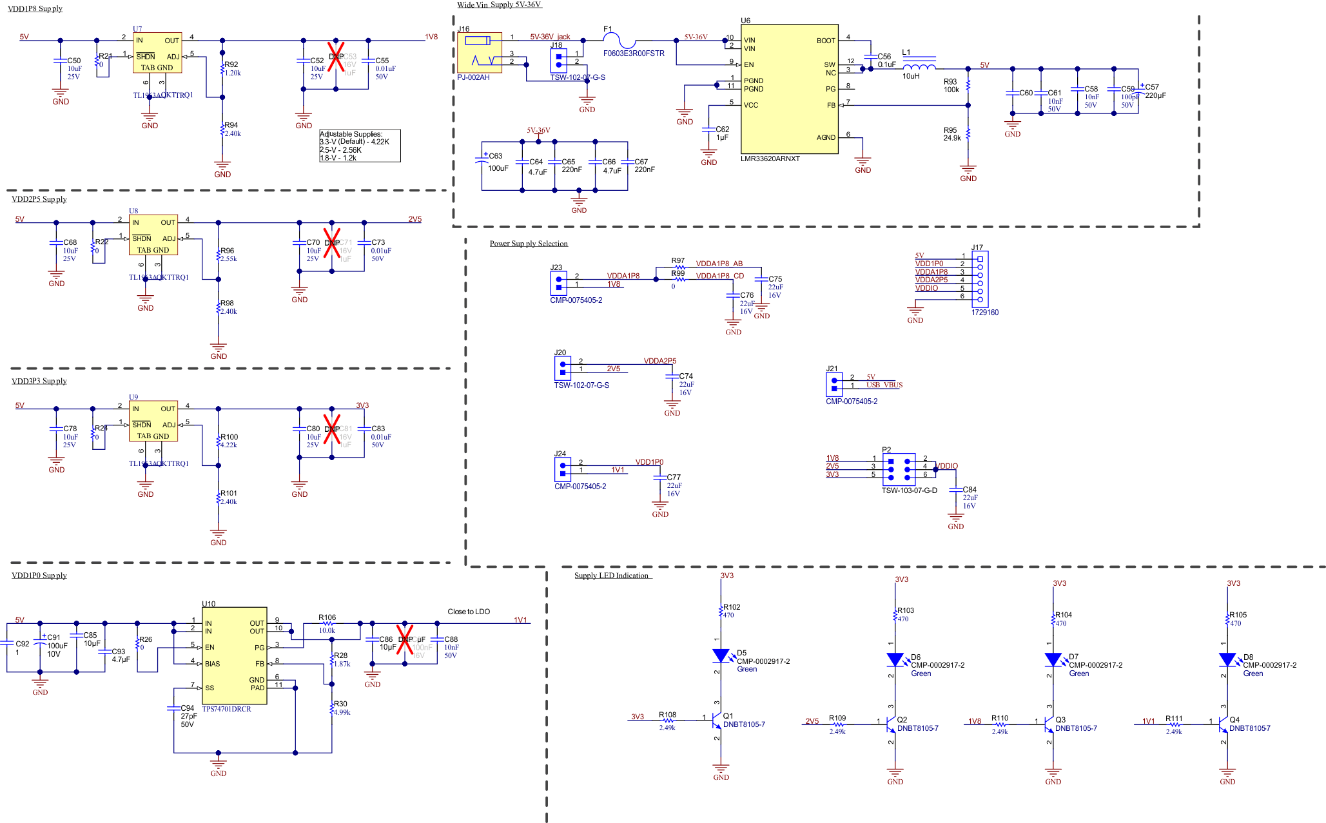This screenshot has width=1326, height=823.
Task: Click the 1V8 net label at U7 output
Action: click(x=431, y=37)
